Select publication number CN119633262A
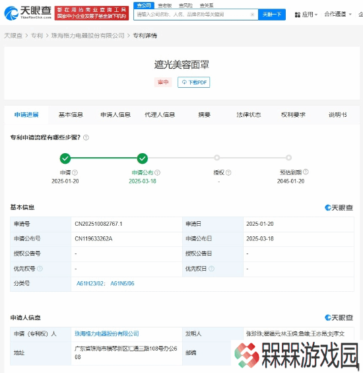363x373 pixels. tap(94, 238)
